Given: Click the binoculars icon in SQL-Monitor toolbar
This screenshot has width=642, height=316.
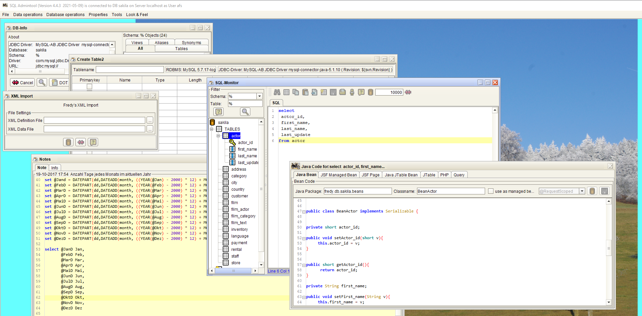Looking at the screenshot, I should [x=277, y=92].
